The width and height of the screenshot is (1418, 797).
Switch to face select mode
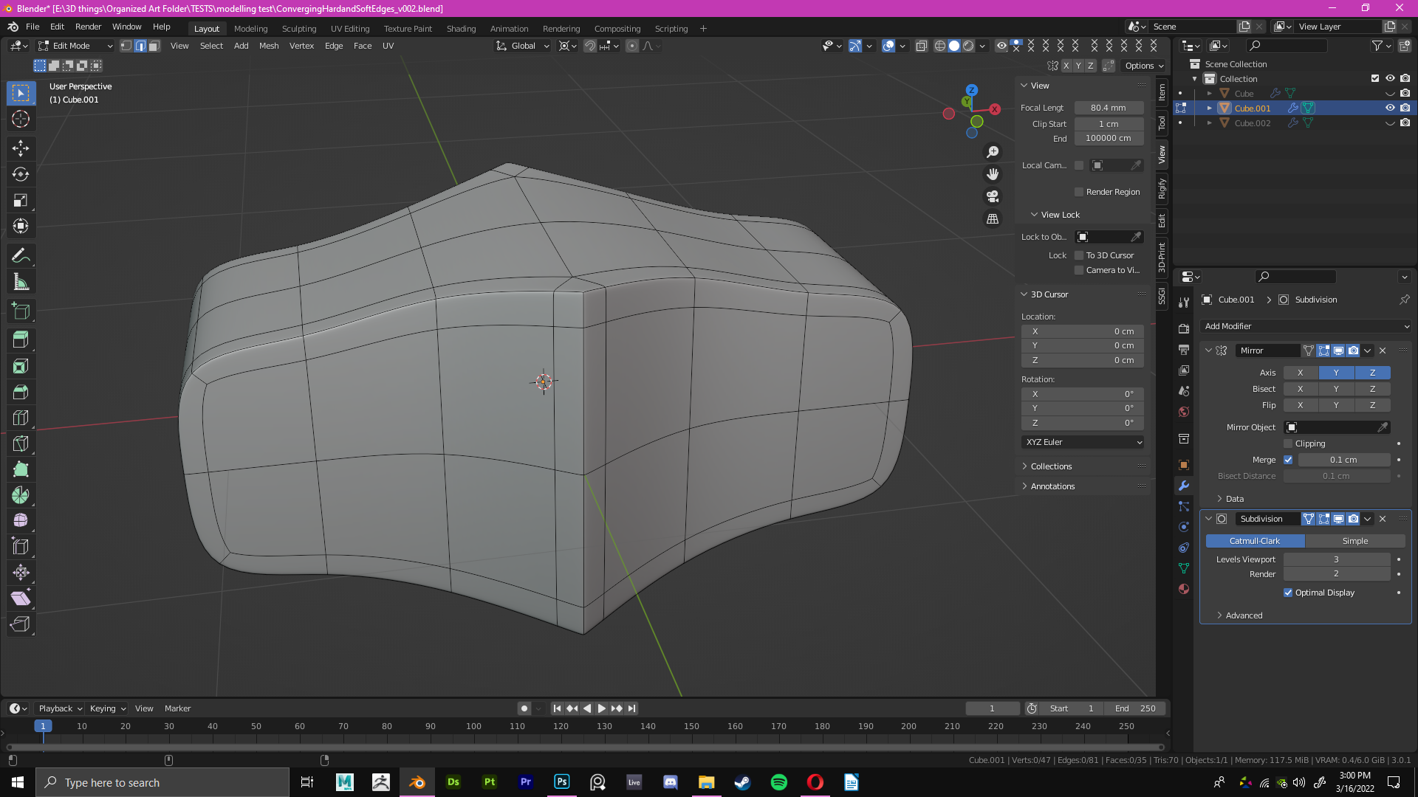click(154, 46)
